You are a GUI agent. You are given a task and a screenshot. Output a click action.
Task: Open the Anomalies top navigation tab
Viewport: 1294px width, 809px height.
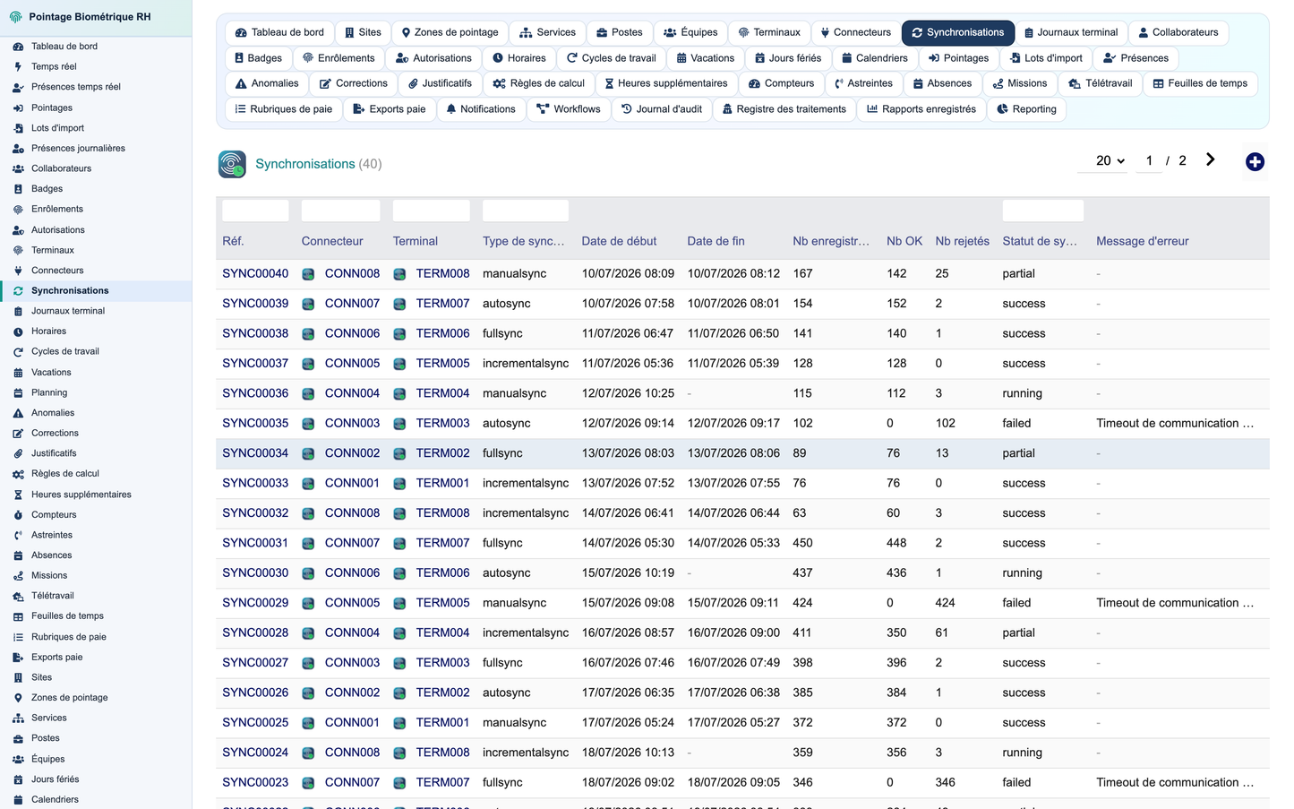(x=267, y=83)
